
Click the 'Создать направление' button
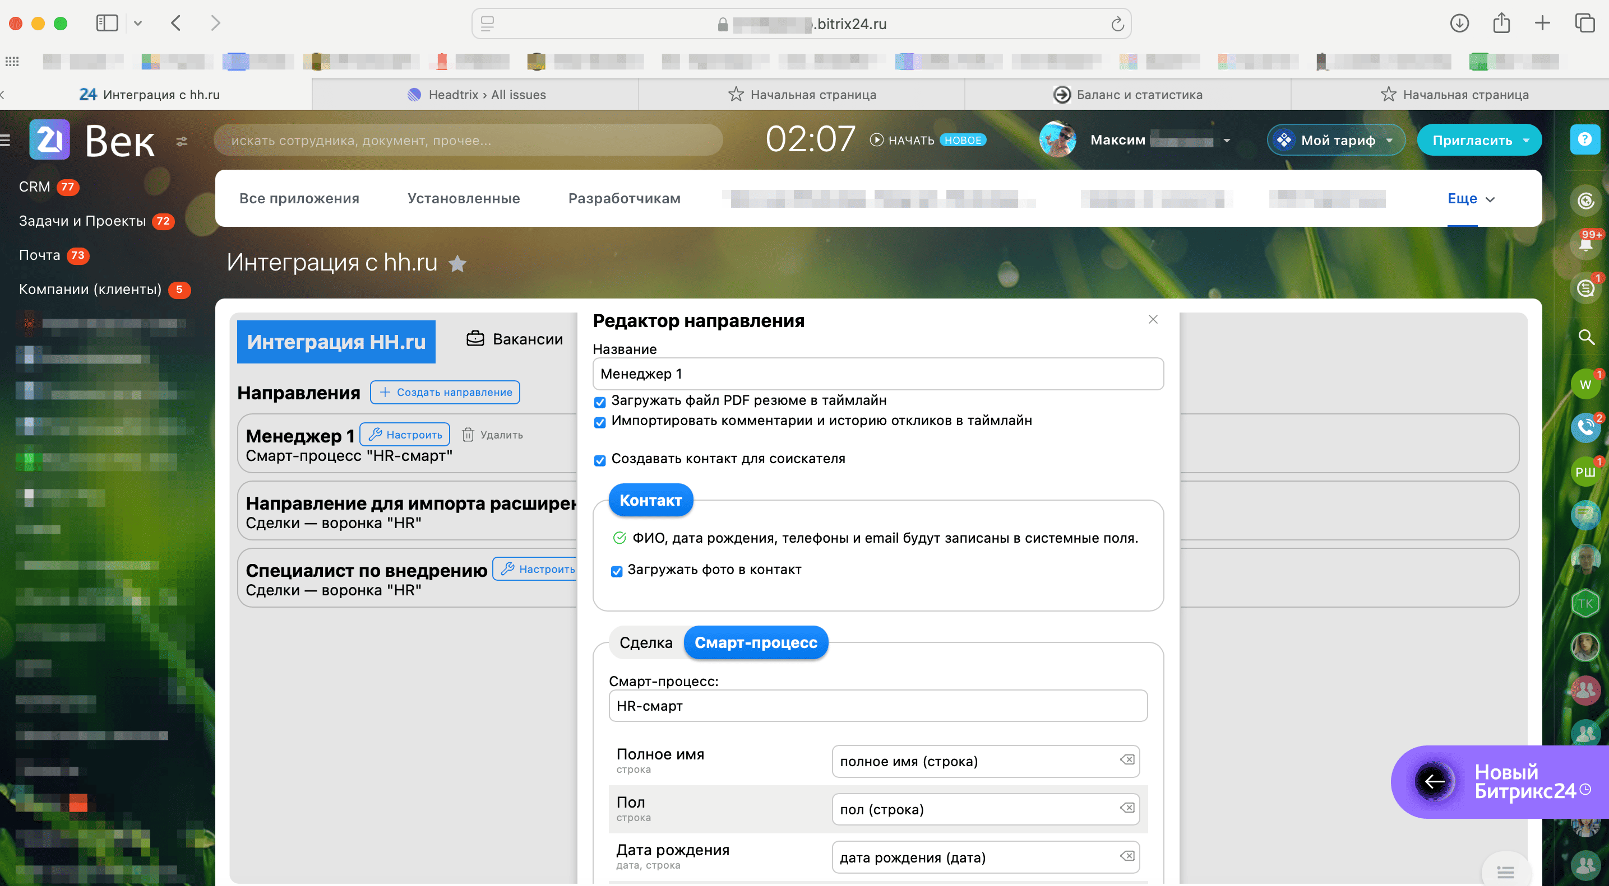point(445,392)
